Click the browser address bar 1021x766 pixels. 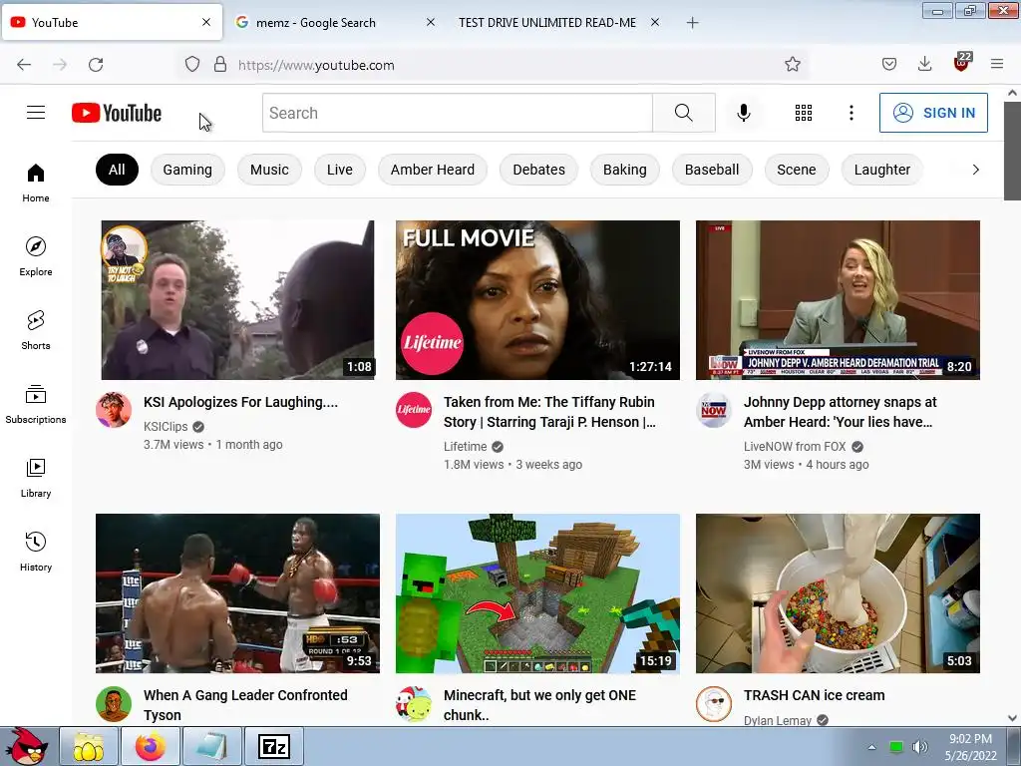point(495,65)
